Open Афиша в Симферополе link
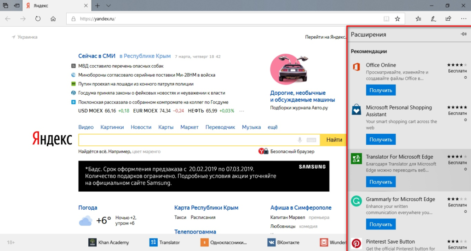This screenshot has width=471, height=251. (301, 207)
